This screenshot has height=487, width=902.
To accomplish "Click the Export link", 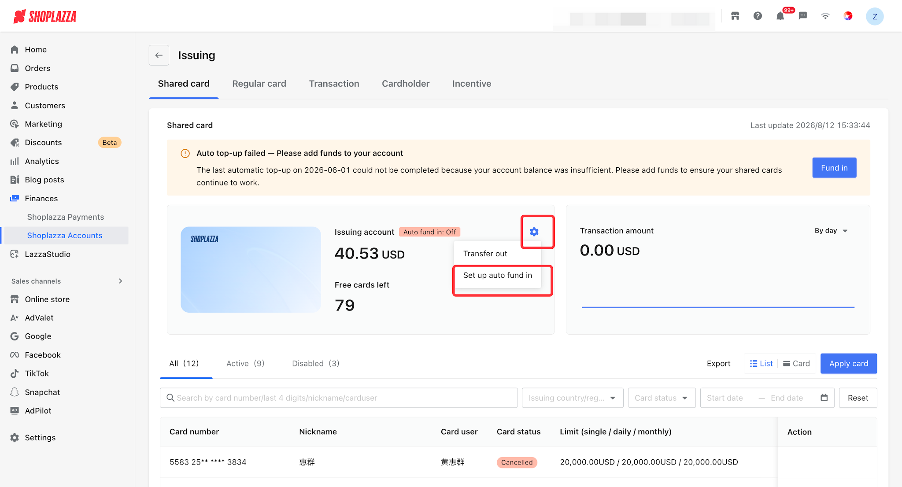I will click(718, 364).
